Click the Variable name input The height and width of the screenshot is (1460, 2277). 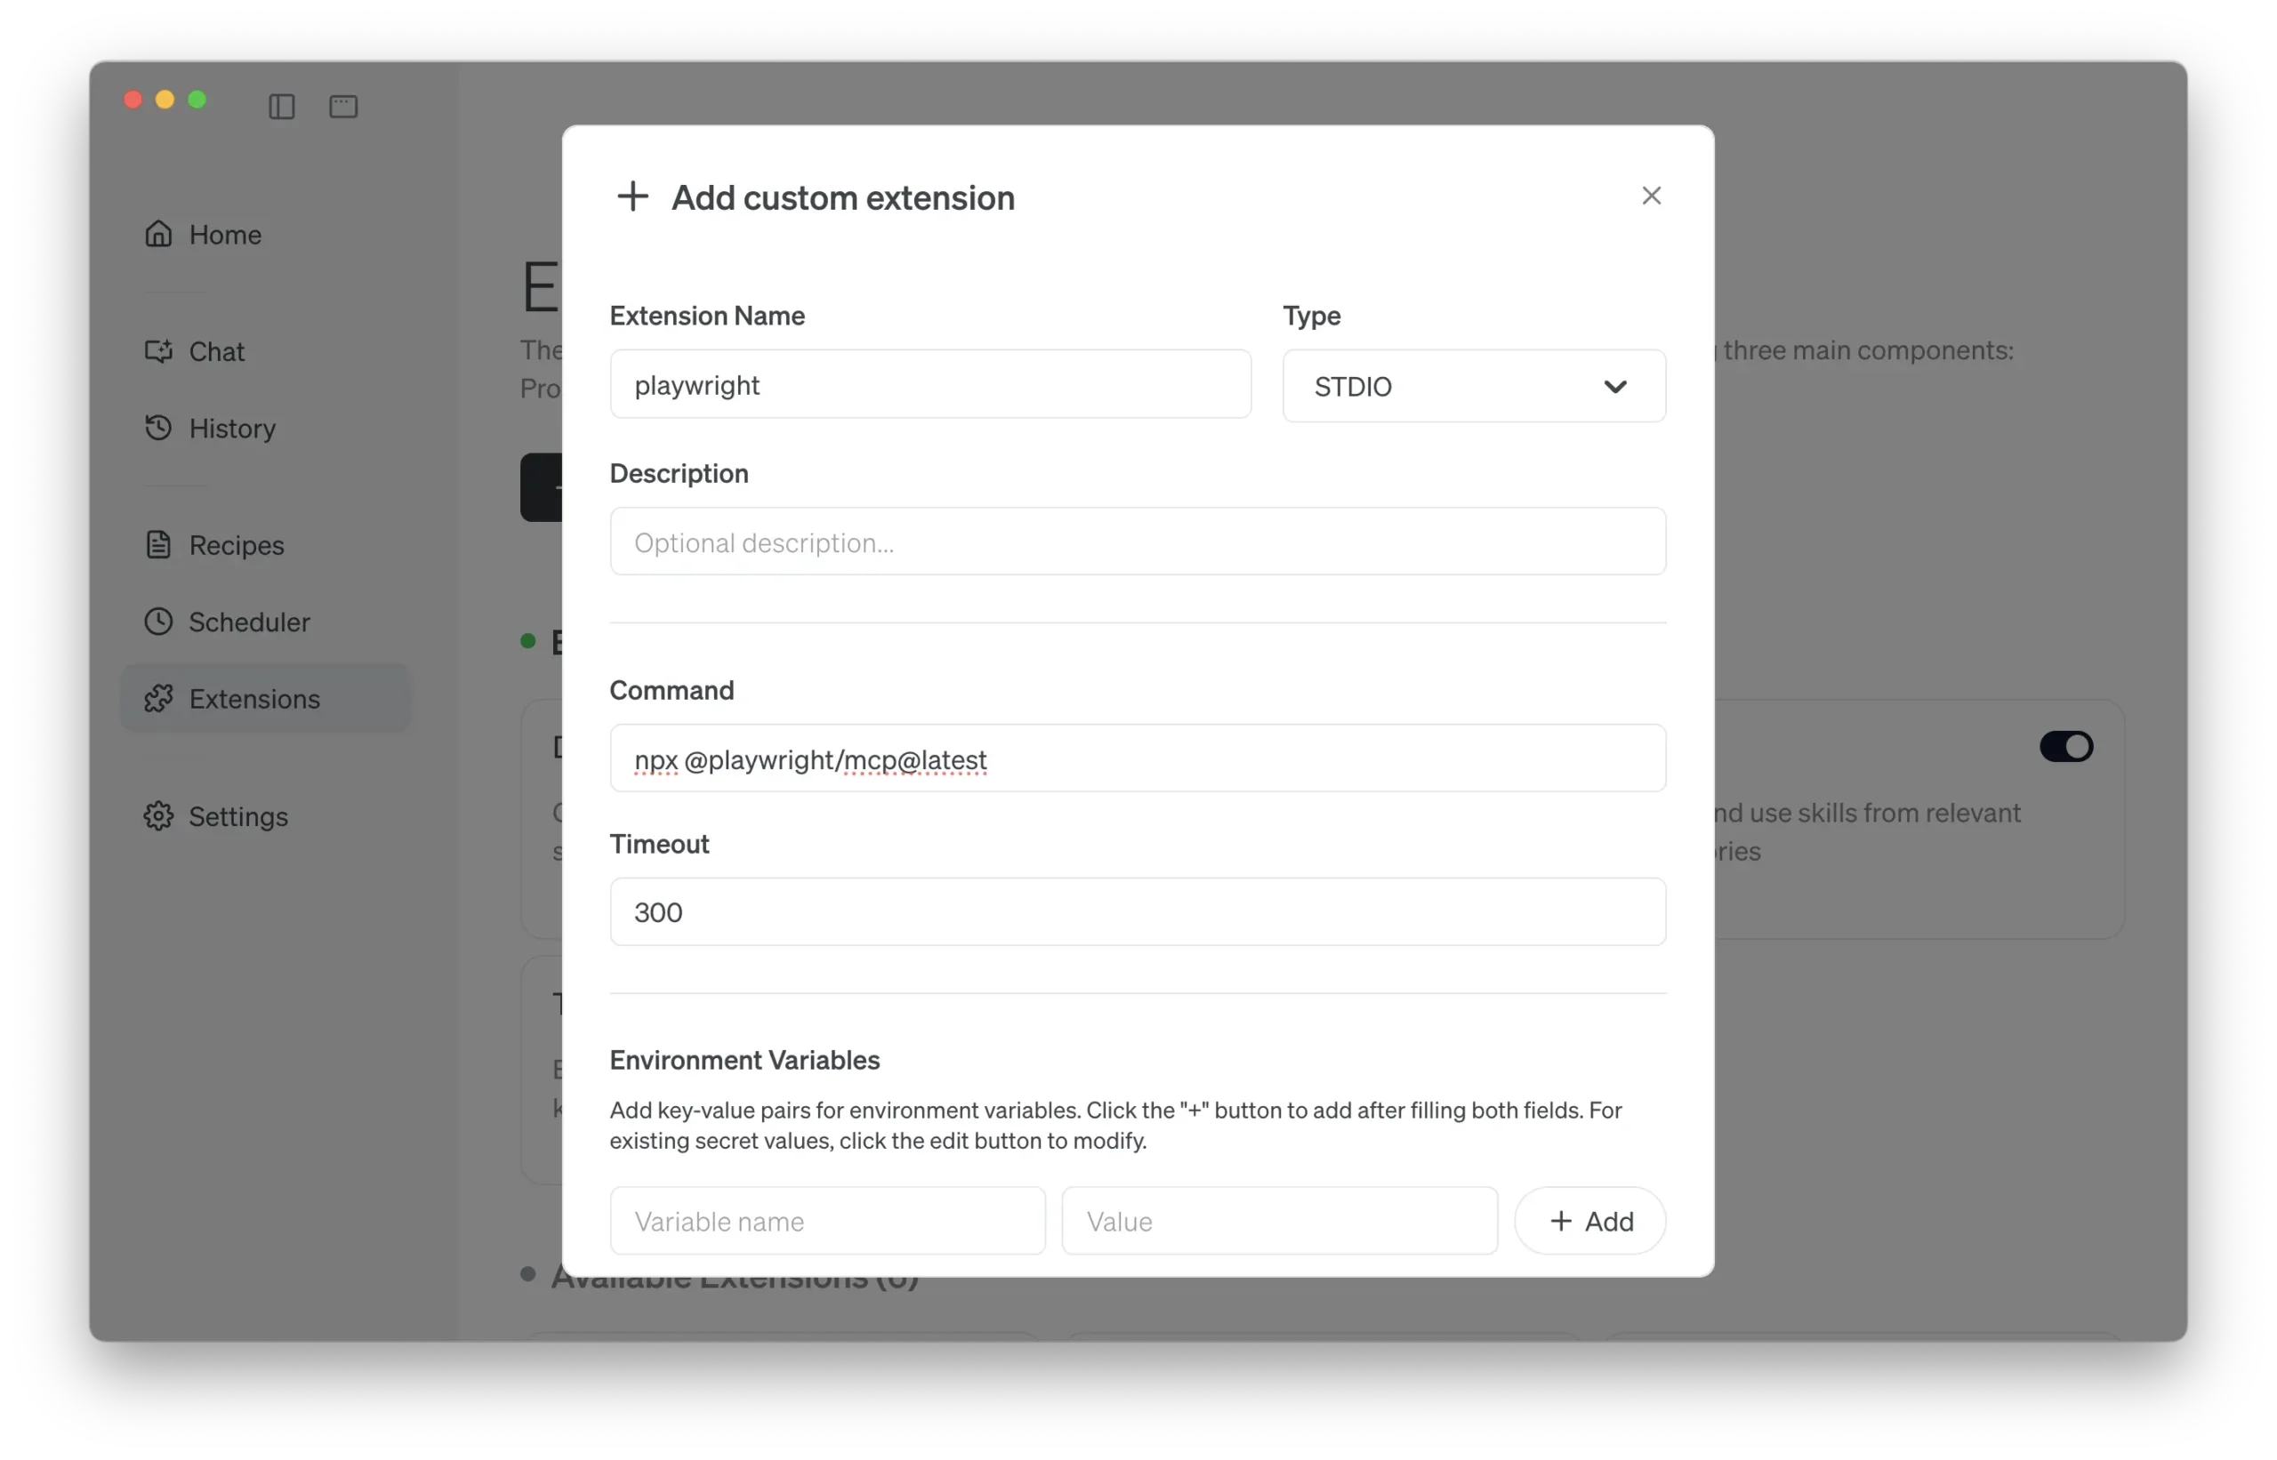826,1220
